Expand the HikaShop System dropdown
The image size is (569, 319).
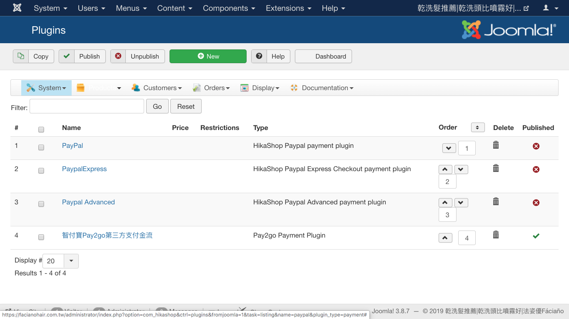tap(46, 88)
